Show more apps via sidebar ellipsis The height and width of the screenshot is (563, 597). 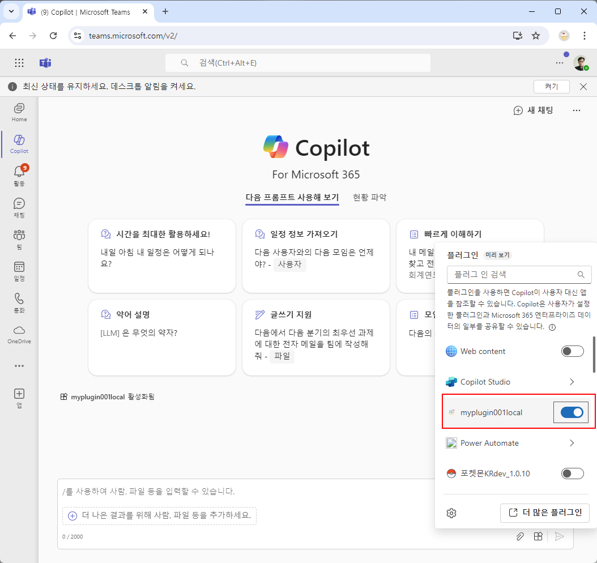tap(19, 366)
